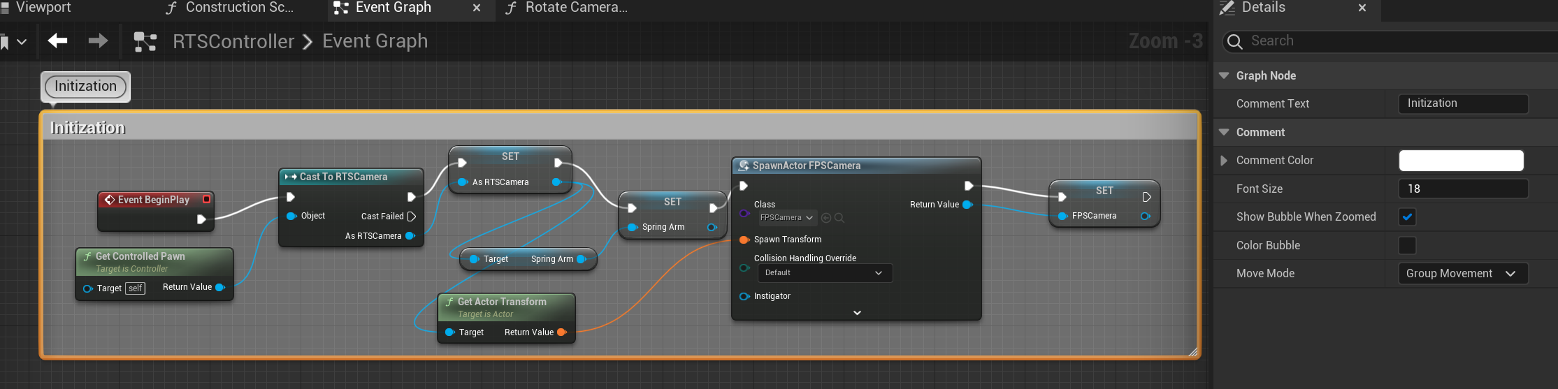Click RTSController in the breadcrumb
1558x389 pixels.
233,42
